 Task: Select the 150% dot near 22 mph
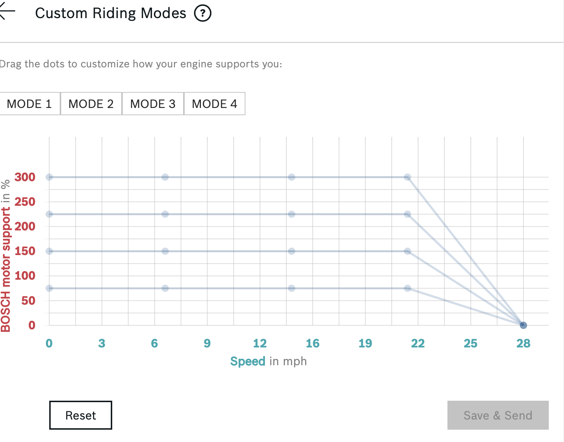(407, 251)
